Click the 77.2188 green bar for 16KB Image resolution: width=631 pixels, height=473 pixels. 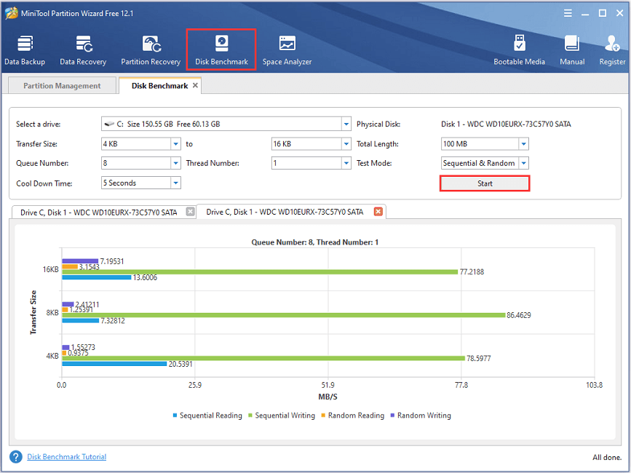(260, 272)
